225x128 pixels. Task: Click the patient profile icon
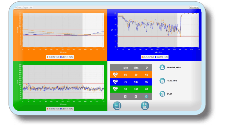click(x=162, y=68)
